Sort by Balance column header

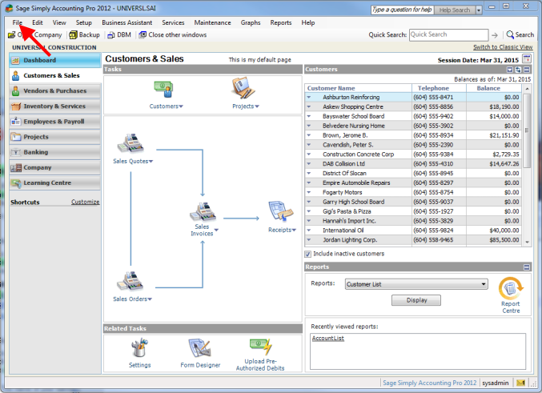pos(494,88)
